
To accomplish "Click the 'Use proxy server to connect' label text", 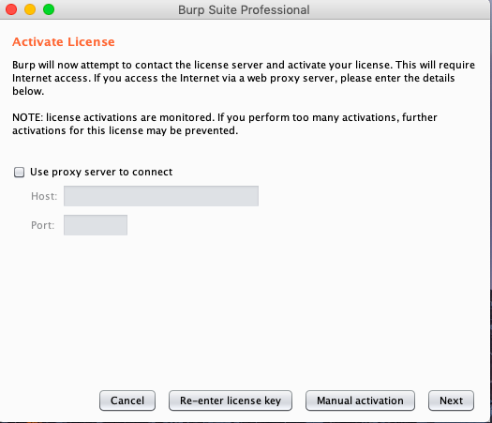I will (101, 172).
